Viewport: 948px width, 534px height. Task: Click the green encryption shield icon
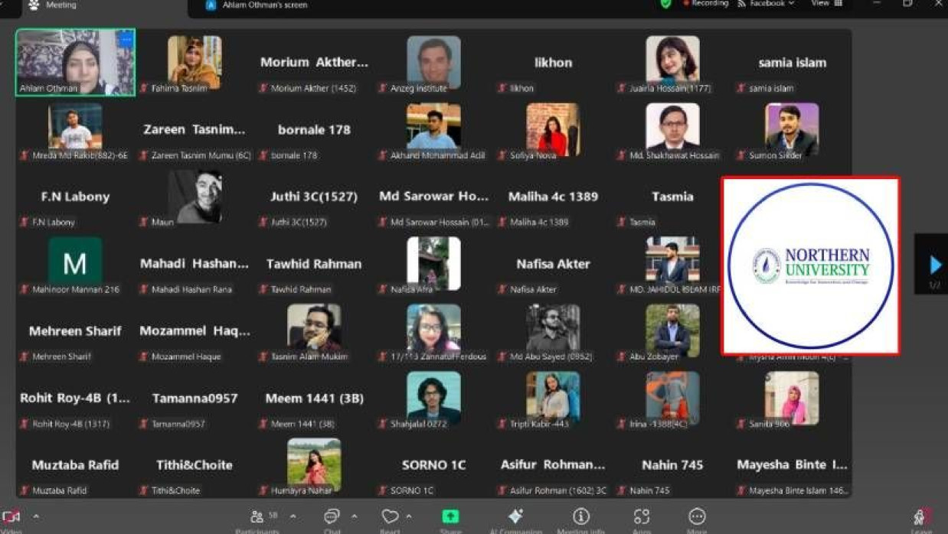[666, 4]
